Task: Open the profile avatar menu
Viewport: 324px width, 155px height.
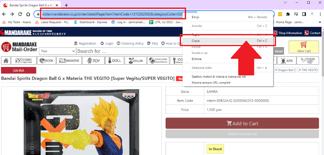Action: click(312, 14)
